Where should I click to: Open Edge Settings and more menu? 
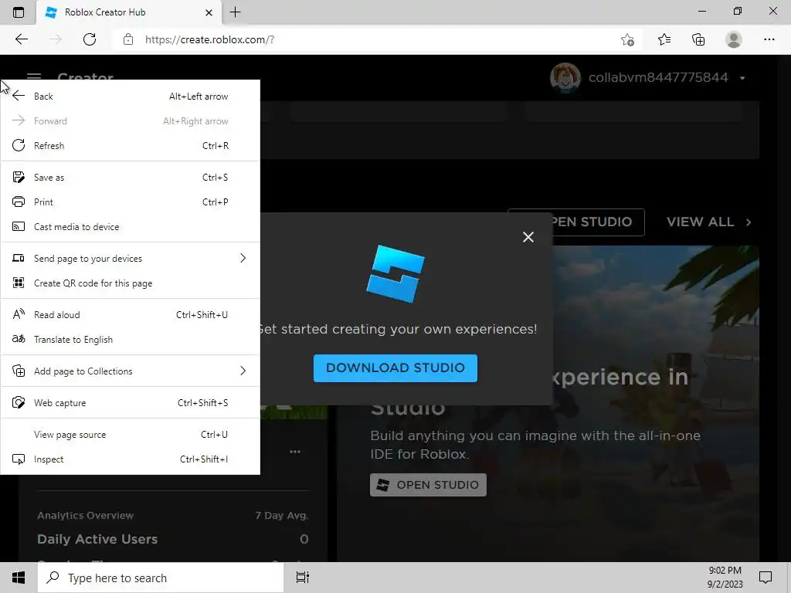point(769,39)
